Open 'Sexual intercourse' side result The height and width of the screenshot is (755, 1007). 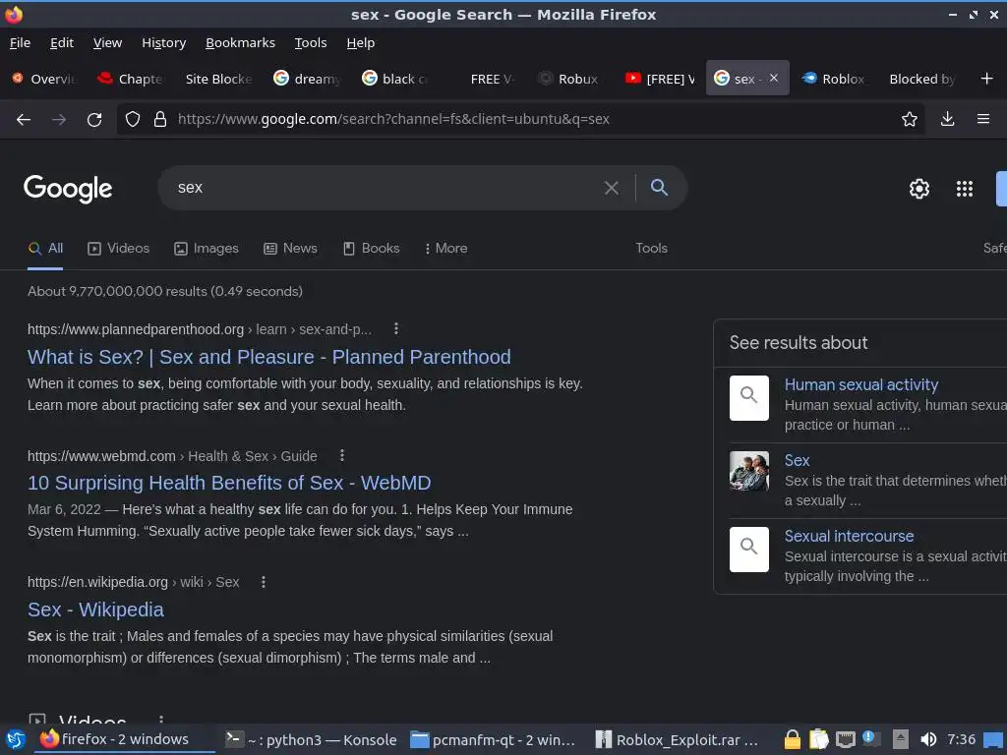click(849, 536)
